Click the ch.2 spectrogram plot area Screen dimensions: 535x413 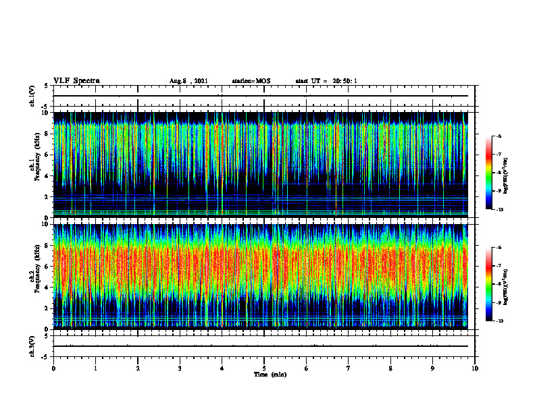click(260, 276)
